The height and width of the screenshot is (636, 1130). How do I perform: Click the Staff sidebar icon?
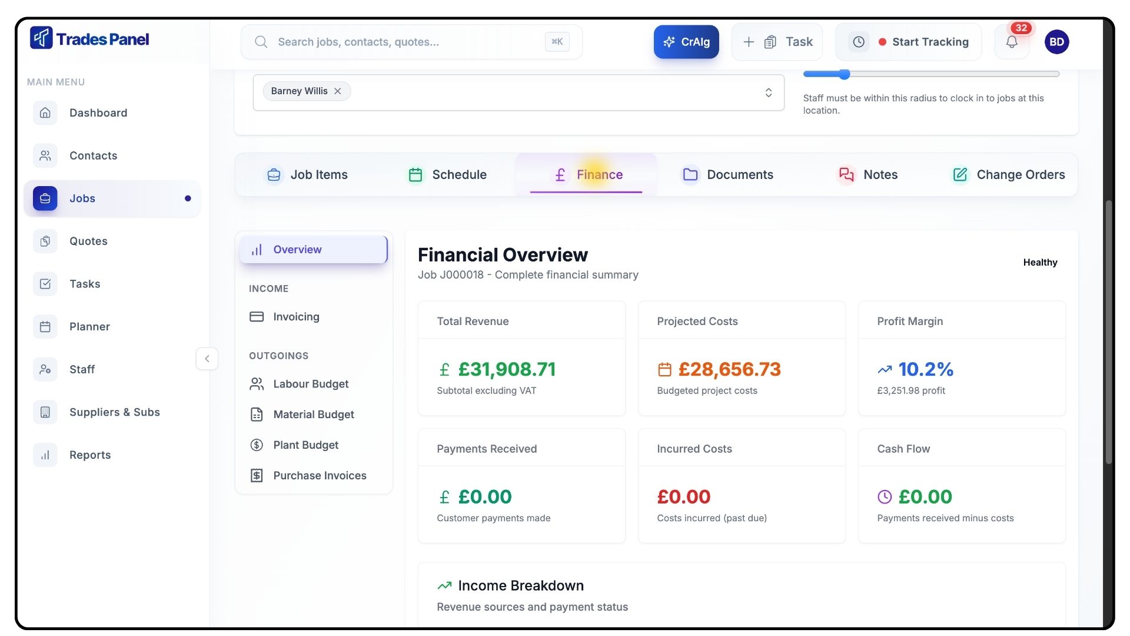click(45, 369)
